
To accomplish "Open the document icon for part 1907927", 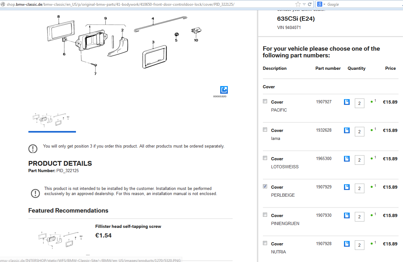I will [347, 102].
